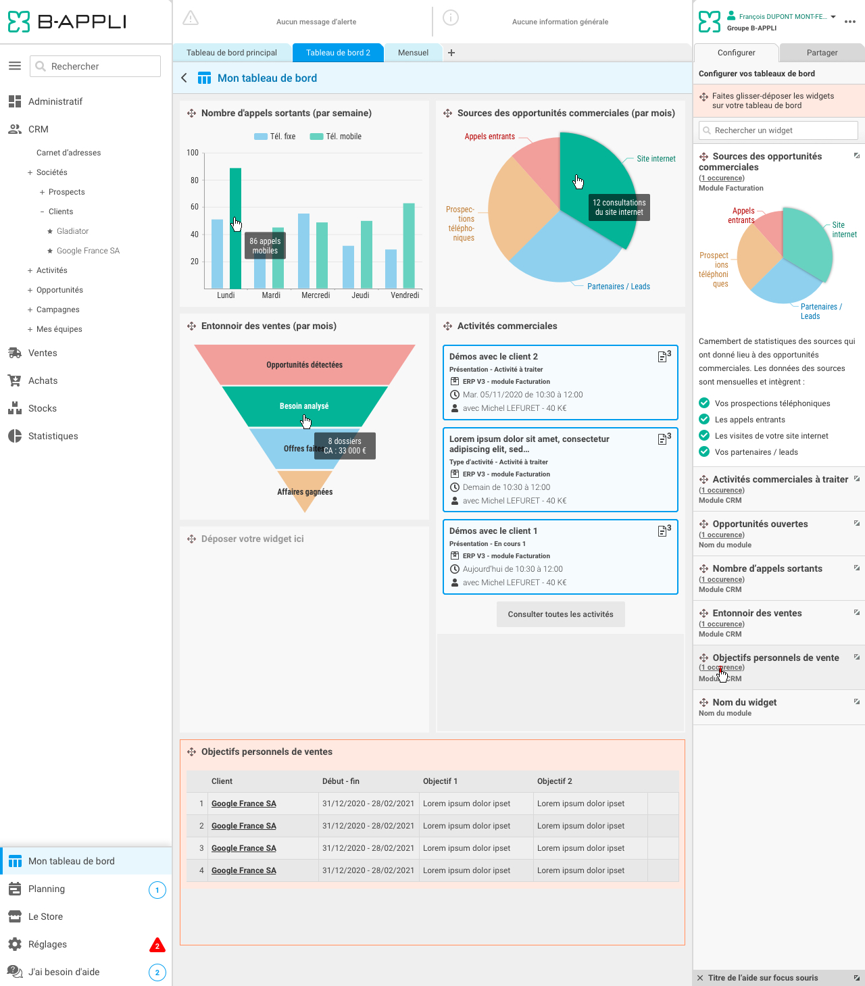
Task: Toggle Les appels entrants checkmark
Action: (704, 420)
